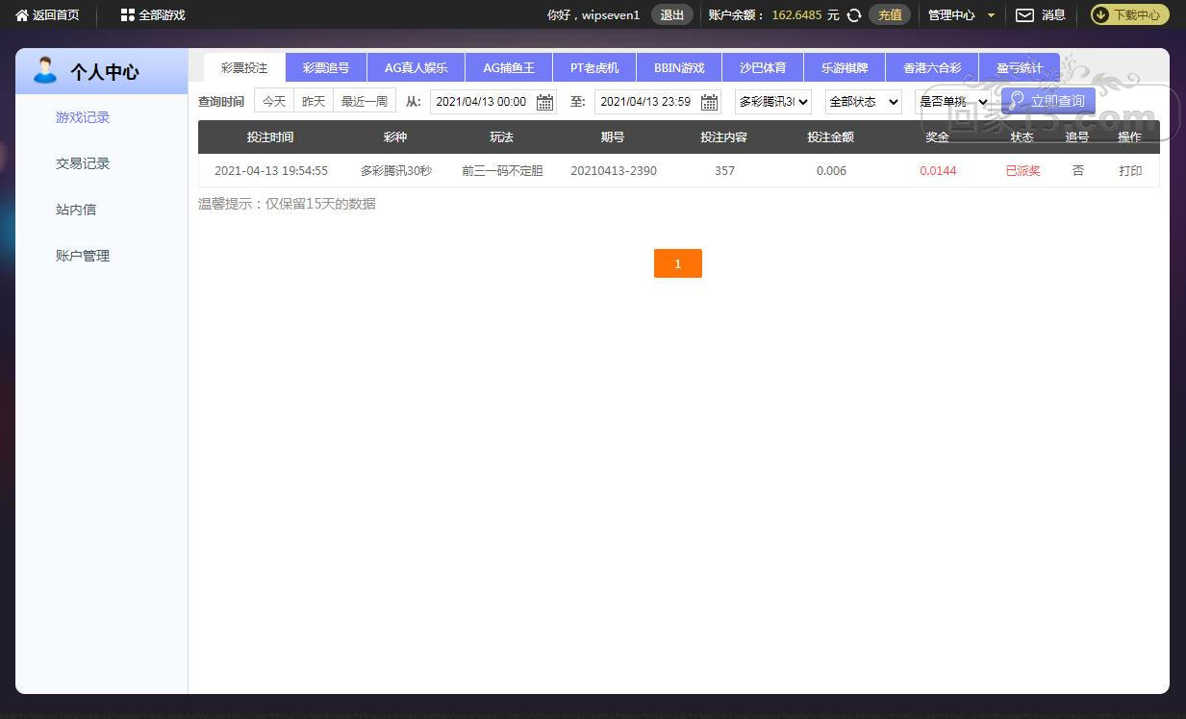Click the 多彩腾讯30秒 cell in the table row
Viewport: 1186px width, 719px height.
pos(396,171)
